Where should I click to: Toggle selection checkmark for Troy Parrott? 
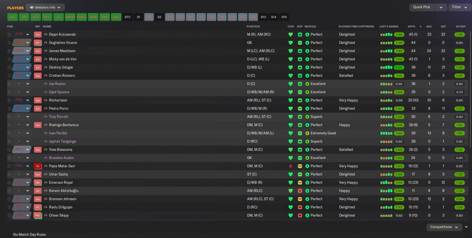point(9,117)
